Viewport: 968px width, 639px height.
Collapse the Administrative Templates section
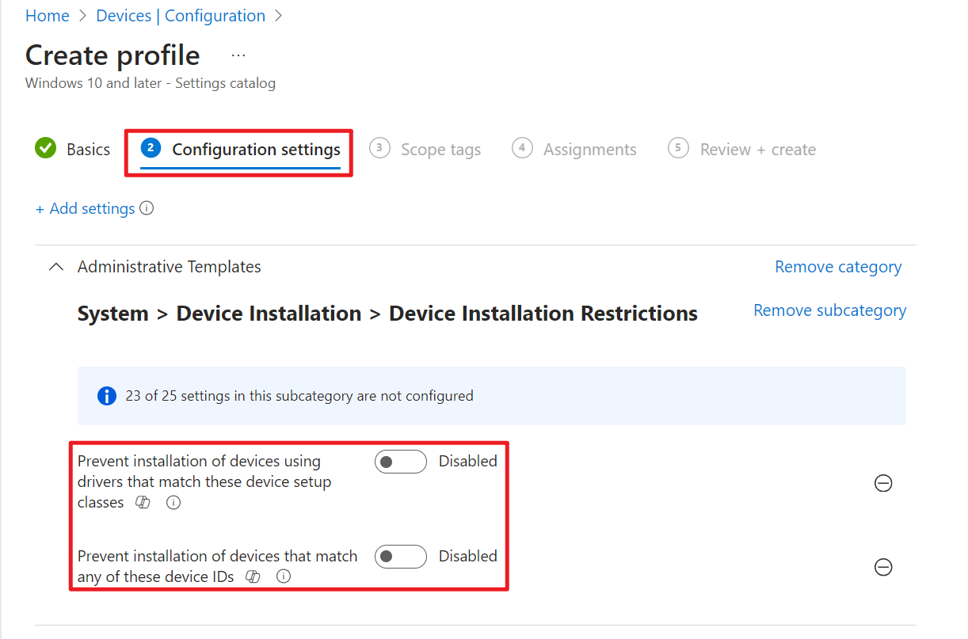(x=55, y=267)
